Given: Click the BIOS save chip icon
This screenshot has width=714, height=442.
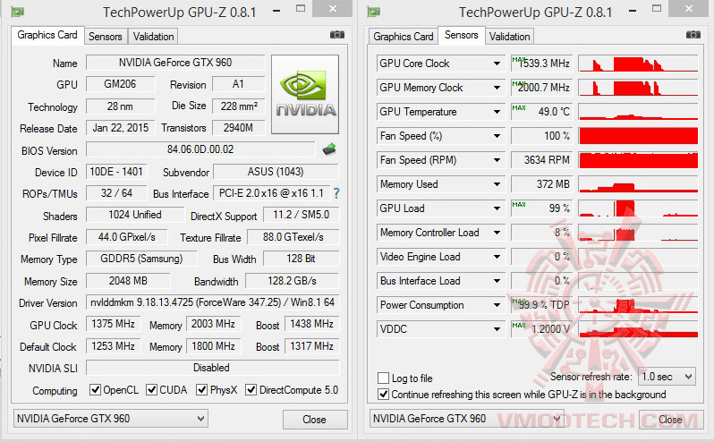Looking at the screenshot, I should (329, 149).
